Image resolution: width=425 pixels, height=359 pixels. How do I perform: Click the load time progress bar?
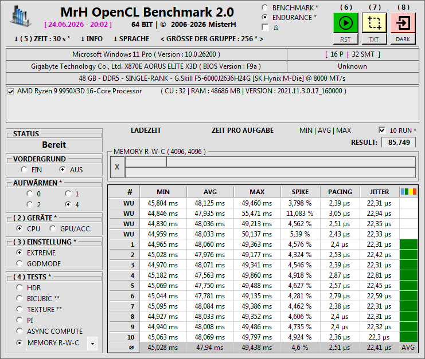tap(146, 162)
